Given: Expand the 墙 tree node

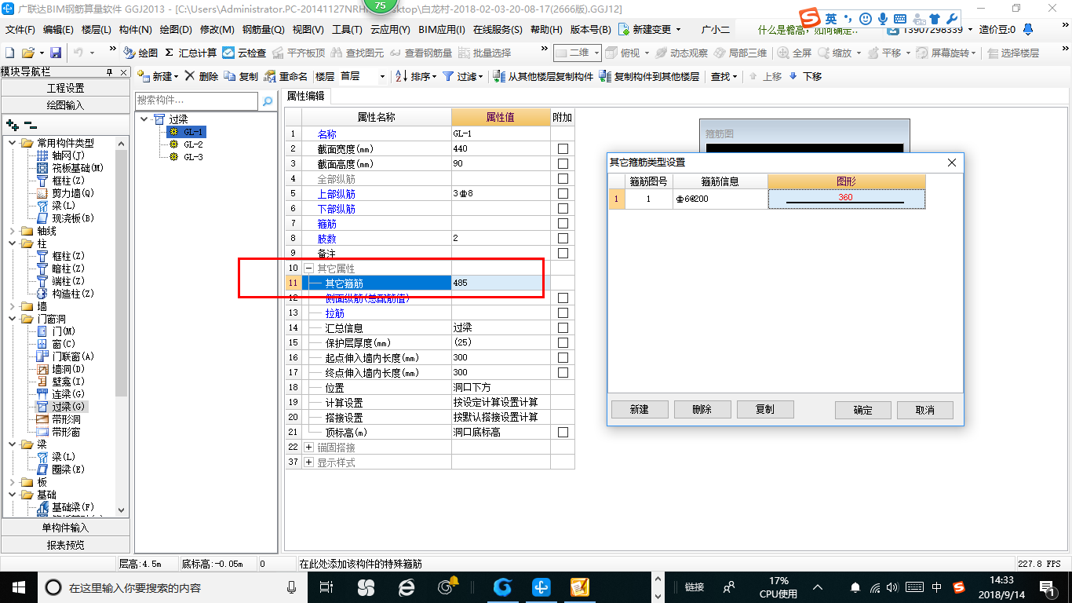Looking at the screenshot, I should pos(12,307).
